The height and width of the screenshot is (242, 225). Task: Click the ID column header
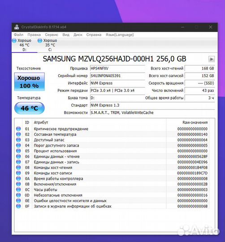[x=27, y=122]
